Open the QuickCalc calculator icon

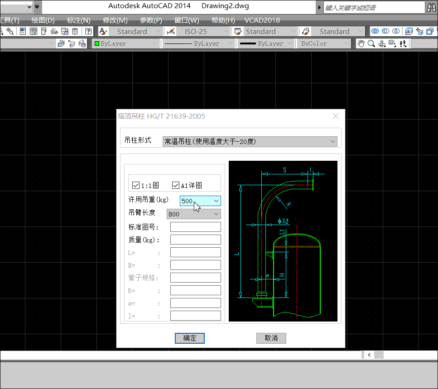coord(75,31)
